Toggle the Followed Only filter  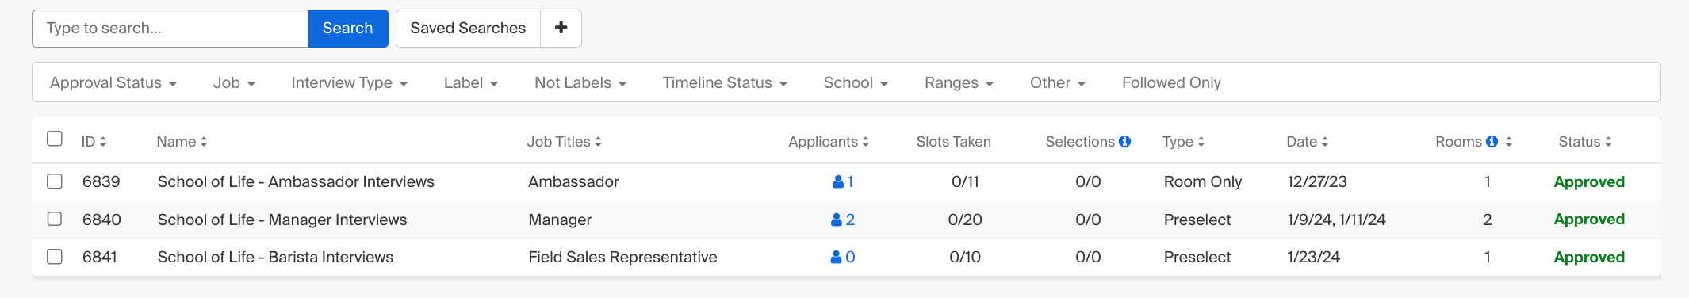point(1171,82)
